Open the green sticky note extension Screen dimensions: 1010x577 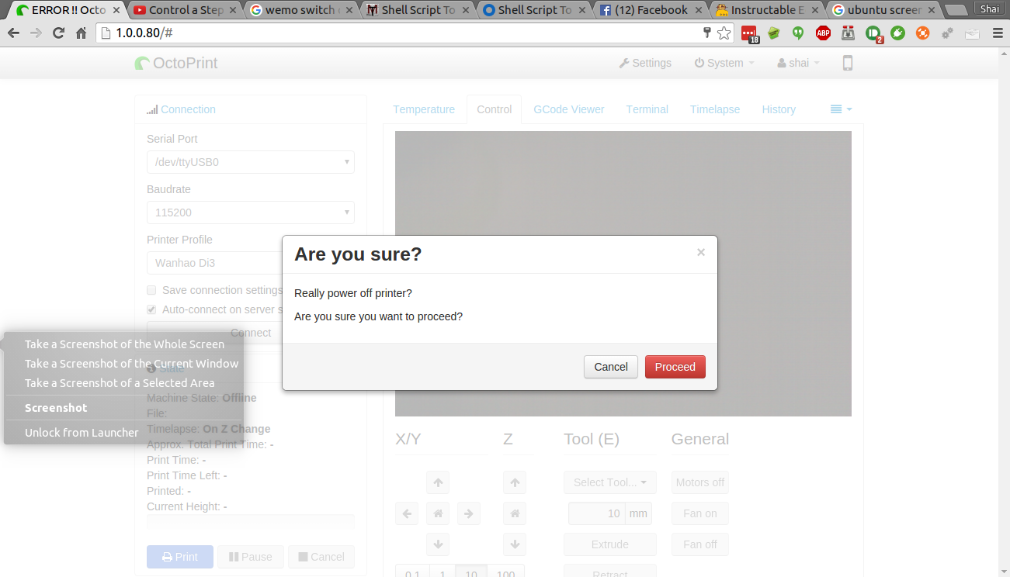(774, 33)
